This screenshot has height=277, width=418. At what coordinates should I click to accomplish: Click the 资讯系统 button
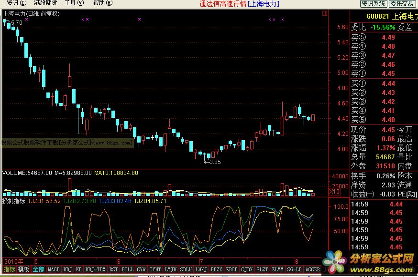coord(373,3)
